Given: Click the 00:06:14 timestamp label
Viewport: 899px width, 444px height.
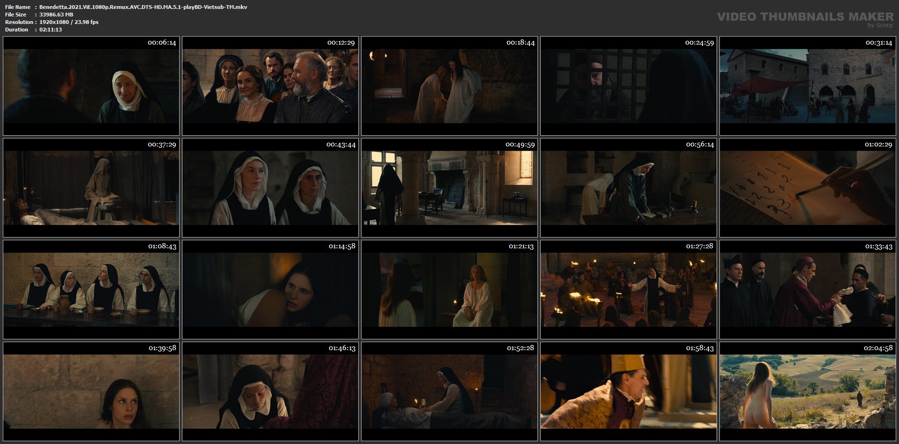Looking at the screenshot, I should 162,43.
